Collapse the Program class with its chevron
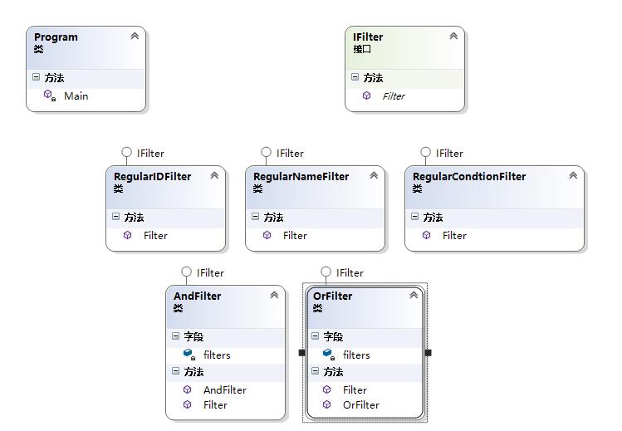This screenshot has height=431, width=622. [135, 36]
